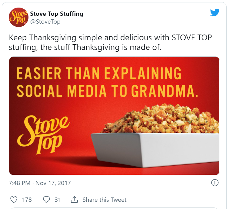The height and width of the screenshot is (209, 229).
Task: Click the 7:48 PM Nov 17, 2017 timestamp
Action: click(x=40, y=183)
